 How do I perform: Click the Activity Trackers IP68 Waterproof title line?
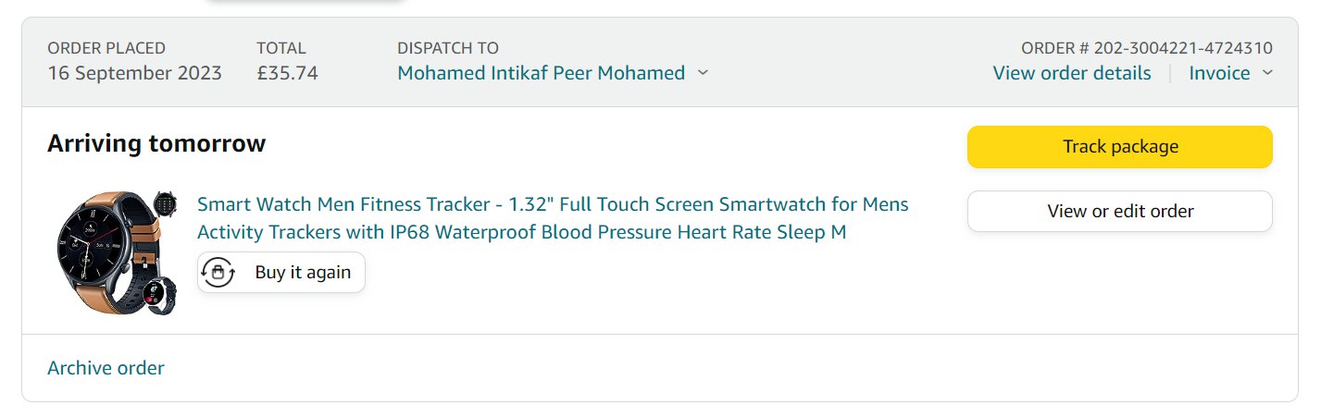click(x=521, y=232)
